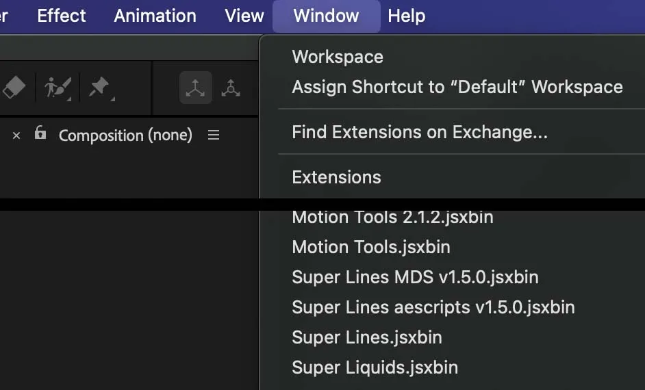
Task: Open the View menu
Action: [244, 16]
